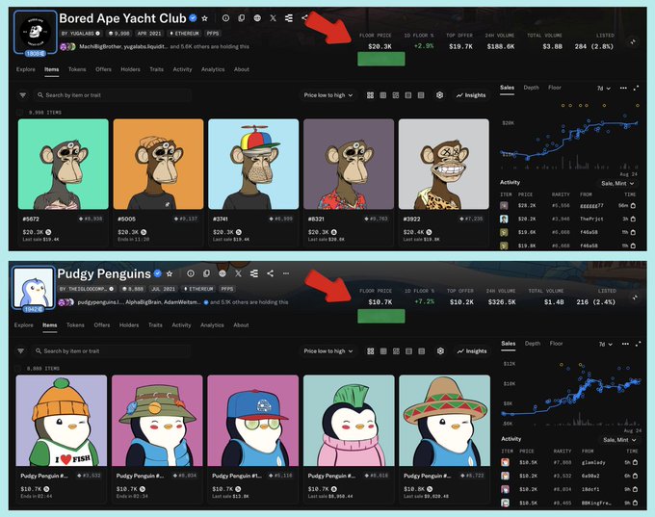Open the Holders tab in Bored Ape panel
Viewport: 655px width, 517px height.
point(130,69)
